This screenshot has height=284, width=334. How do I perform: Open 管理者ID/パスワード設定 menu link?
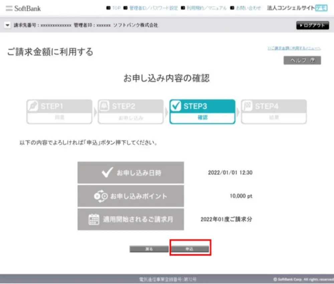click(x=153, y=8)
